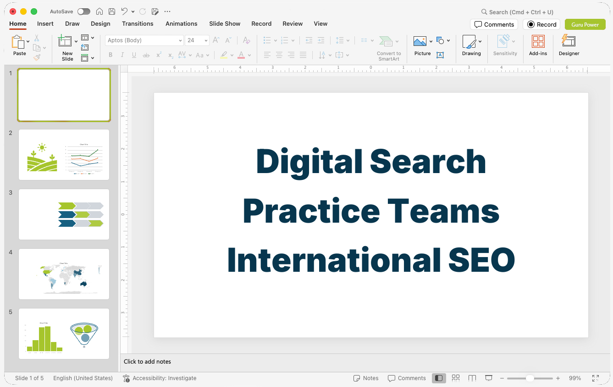Click the Increase Indent icon
Image resolution: width=613 pixels, height=387 pixels.
[x=321, y=40]
